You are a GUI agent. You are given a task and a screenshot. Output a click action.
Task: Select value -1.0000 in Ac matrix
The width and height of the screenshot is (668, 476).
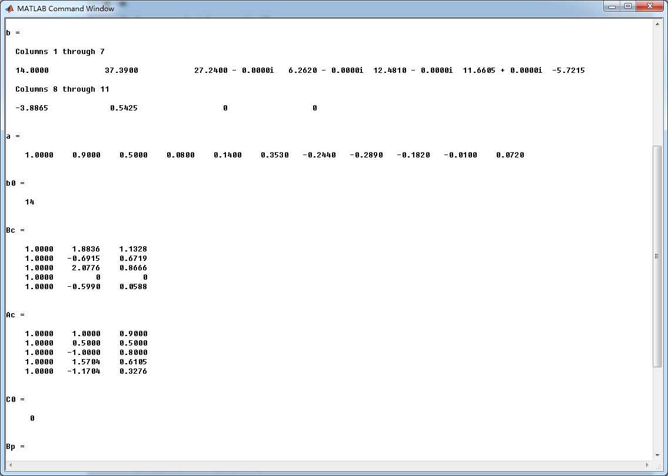point(84,352)
